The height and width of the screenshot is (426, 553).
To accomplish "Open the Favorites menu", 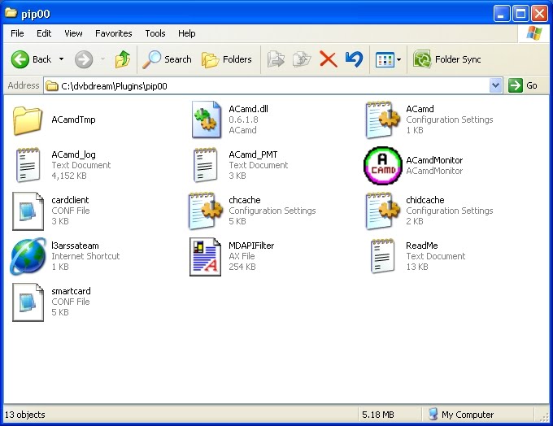I will click(x=114, y=33).
